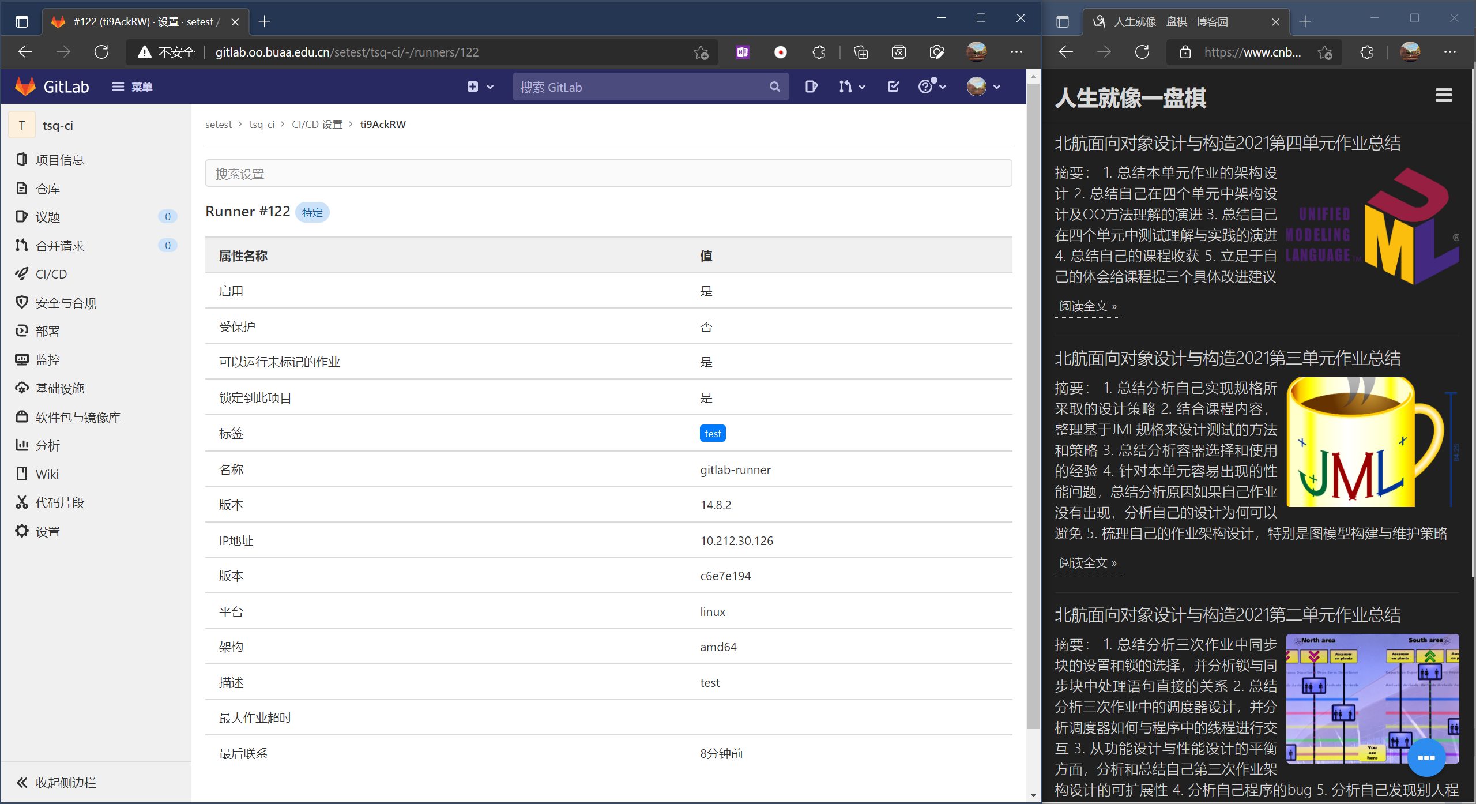Open the to-do list icon
Image resolution: width=1476 pixels, height=804 pixels.
point(893,87)
